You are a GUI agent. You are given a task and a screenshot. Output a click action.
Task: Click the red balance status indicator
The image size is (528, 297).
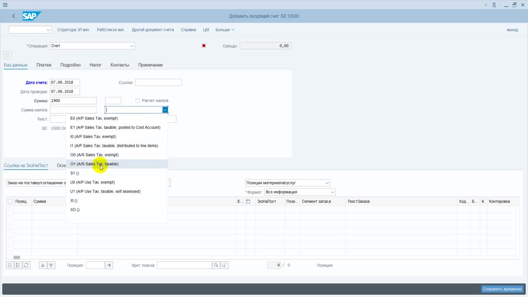[x=204, y=46]
